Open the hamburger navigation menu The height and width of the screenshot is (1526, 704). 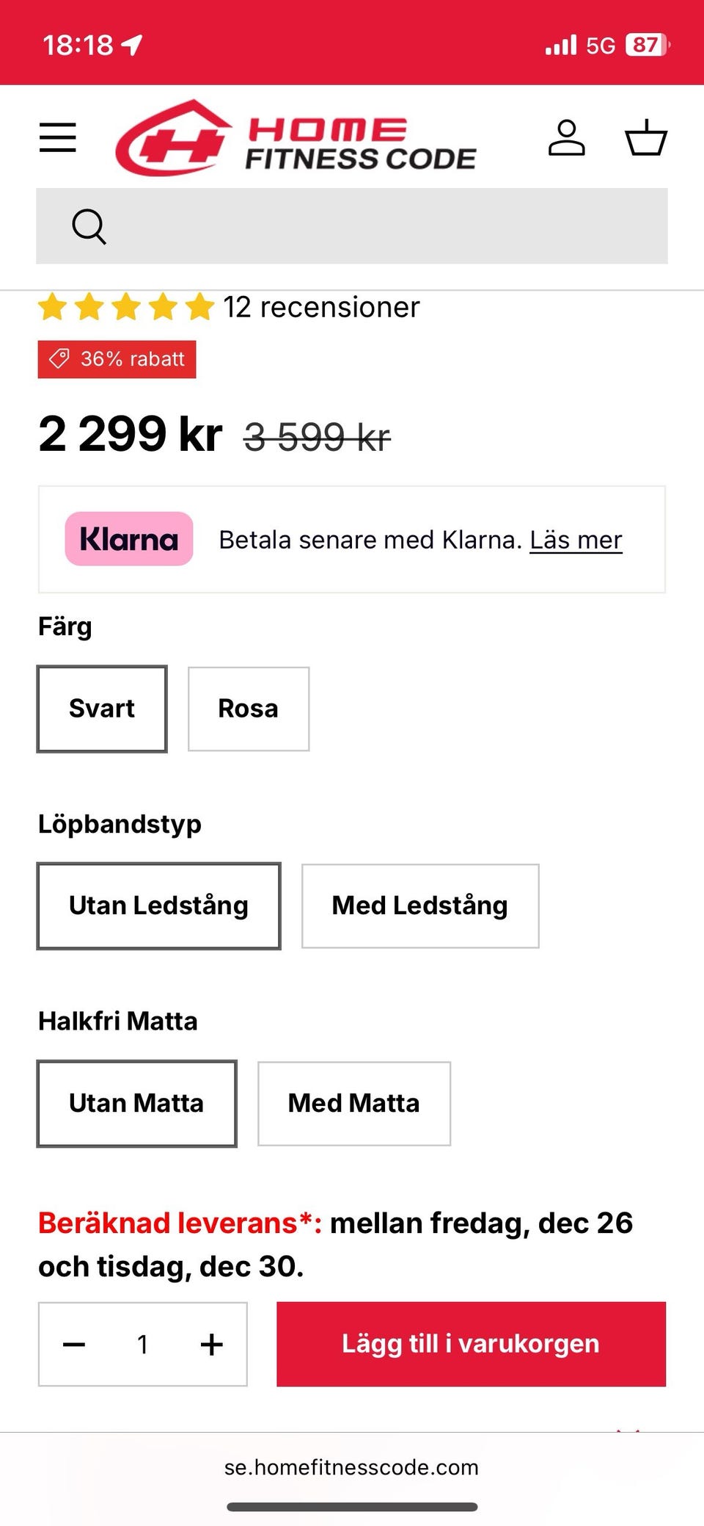pyautogui.click(x=58, y=137)
